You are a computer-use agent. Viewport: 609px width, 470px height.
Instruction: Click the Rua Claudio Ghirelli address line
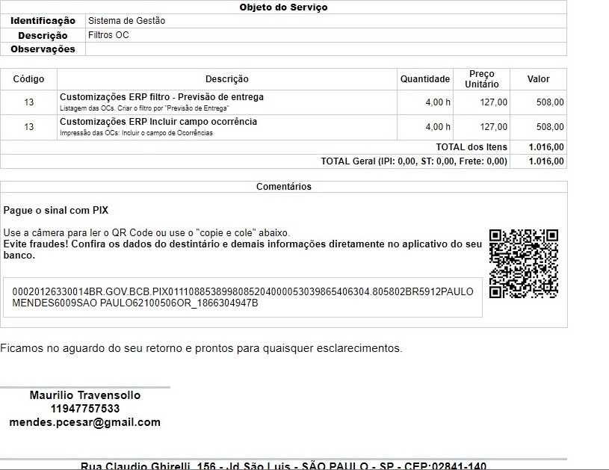point(283,466)
